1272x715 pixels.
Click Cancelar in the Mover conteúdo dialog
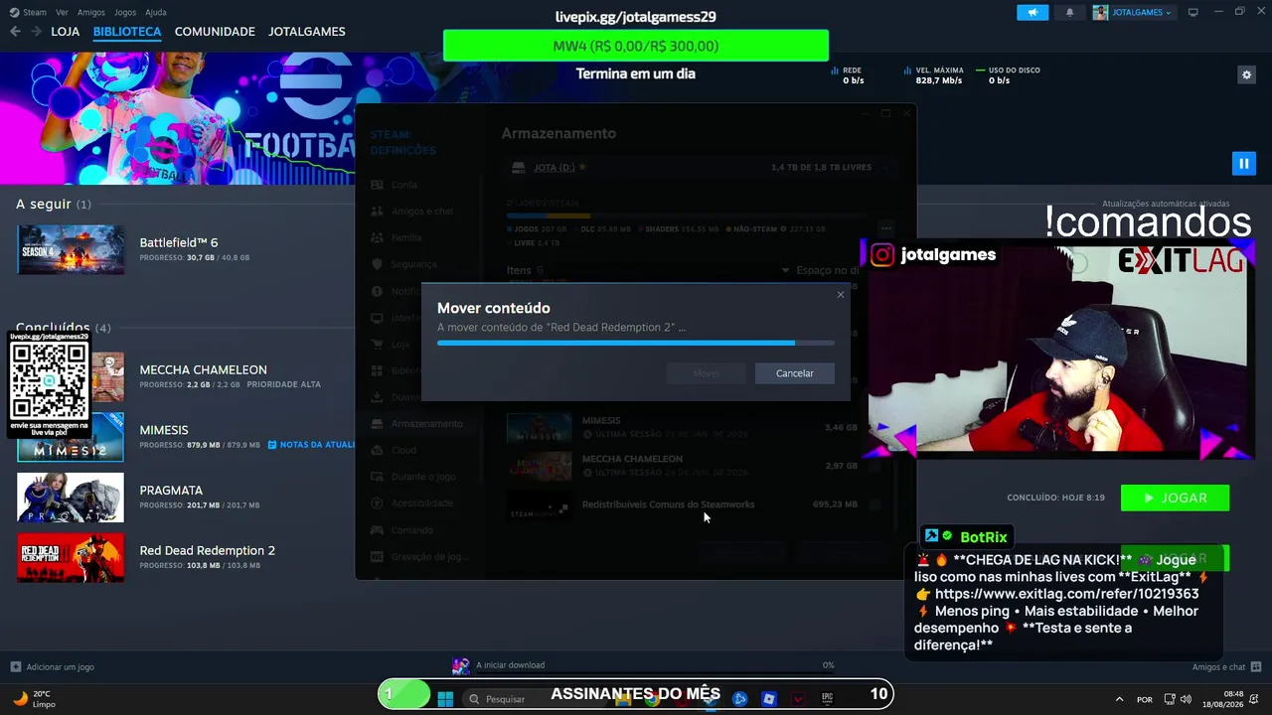[x=794, y=373]
